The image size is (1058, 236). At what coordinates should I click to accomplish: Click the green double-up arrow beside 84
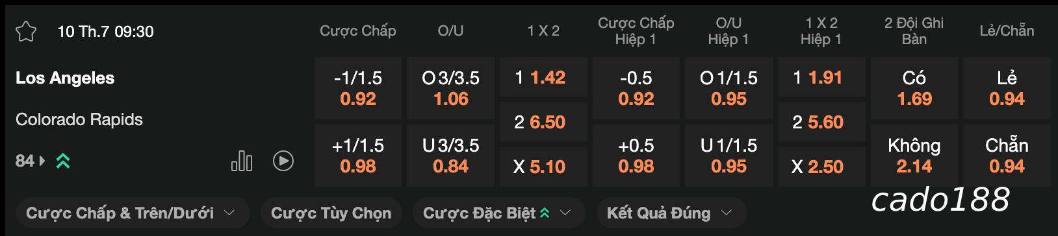(62, 161)
